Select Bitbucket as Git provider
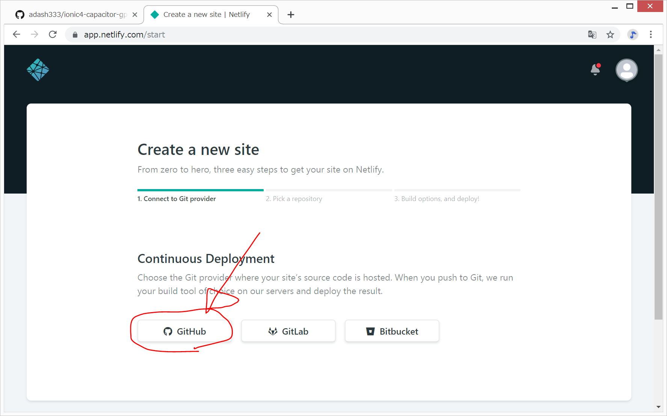667x416 pixels. (392, 331)
